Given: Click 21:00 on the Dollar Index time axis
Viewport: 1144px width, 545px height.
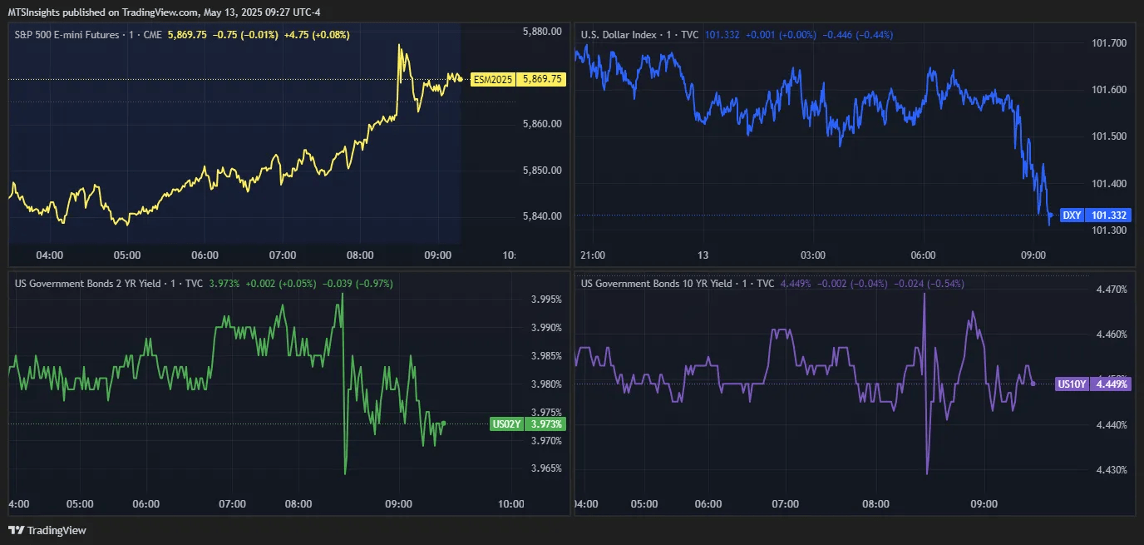Looking at the screenshot, I should click(x=593, y=255).
